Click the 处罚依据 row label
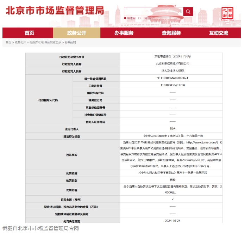The image size is (251, 235). [x=72, y=173]
